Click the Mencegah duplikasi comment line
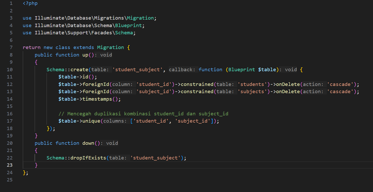373x192 pixels. [x=143, y=114]
